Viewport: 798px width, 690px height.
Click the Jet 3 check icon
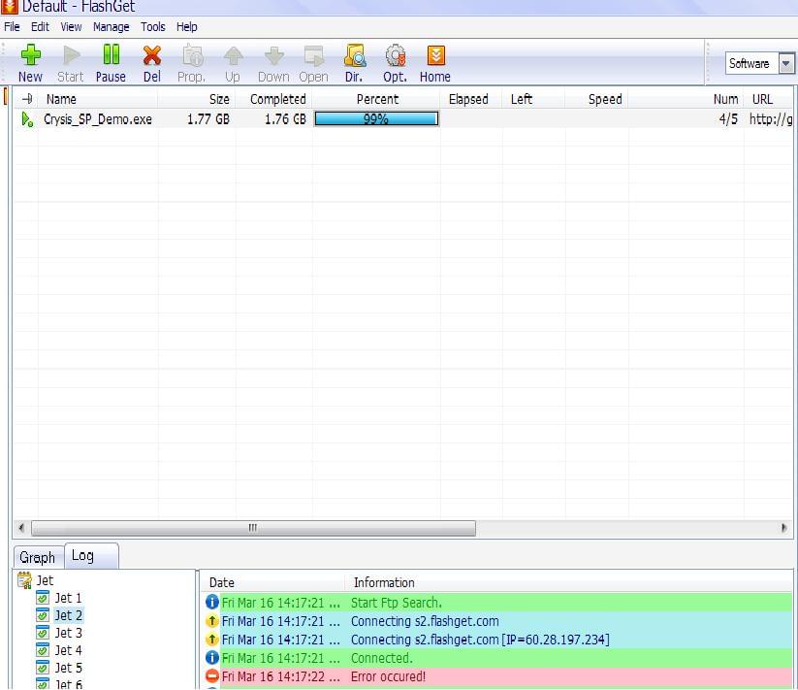pos(43,633)
